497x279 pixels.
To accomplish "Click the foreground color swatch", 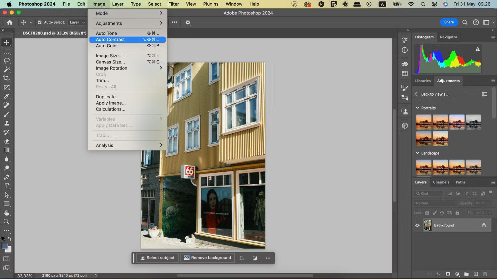I will coord(5,246).
